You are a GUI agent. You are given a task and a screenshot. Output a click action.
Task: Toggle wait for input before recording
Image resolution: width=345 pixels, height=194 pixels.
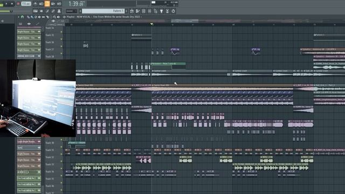(41, 4)
